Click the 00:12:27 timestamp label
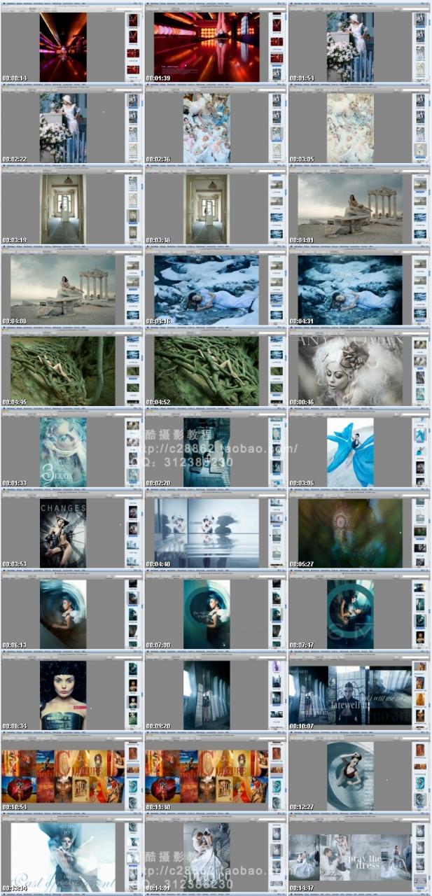Image resolution: width=432 pixels, height=896 pixels. coord(302,808)
